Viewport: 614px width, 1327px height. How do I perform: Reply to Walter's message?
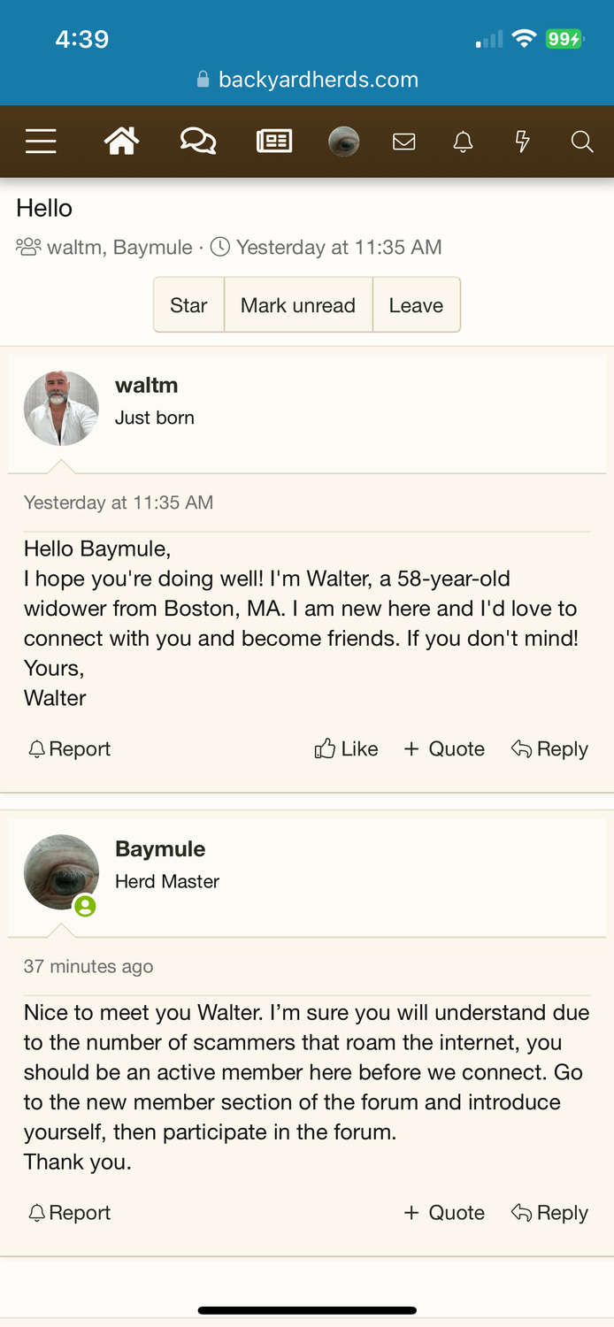click(549, 749)
